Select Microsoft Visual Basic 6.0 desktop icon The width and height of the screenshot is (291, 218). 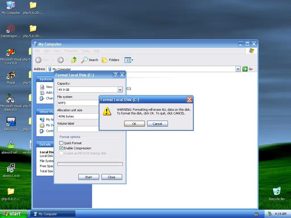click(x=11, y=103)
